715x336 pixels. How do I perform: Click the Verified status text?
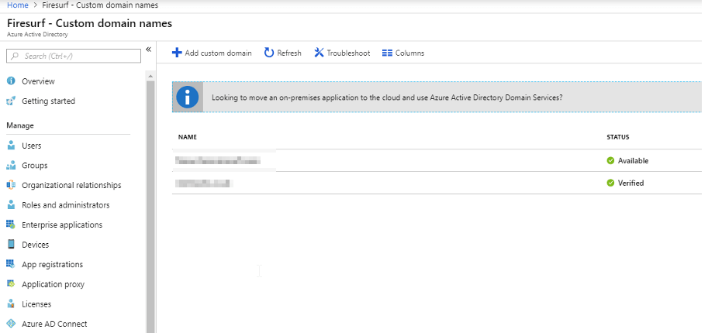(630, 183)
